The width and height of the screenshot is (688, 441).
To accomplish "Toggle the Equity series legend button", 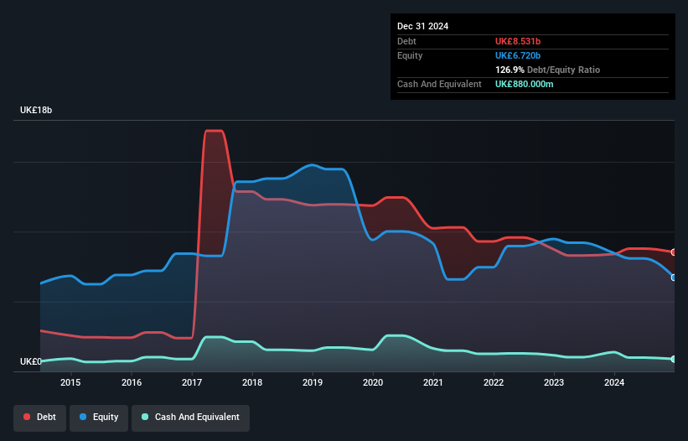I will (99, 418).
